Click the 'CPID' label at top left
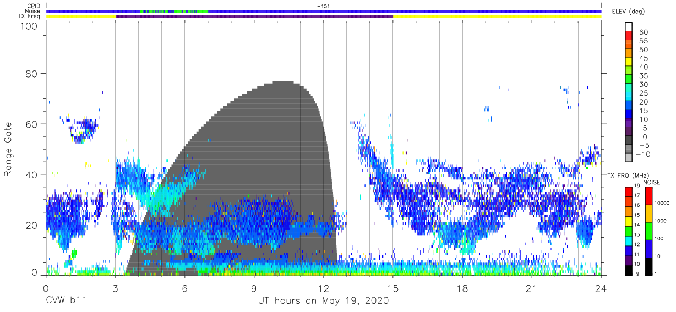 click(34, 6)
